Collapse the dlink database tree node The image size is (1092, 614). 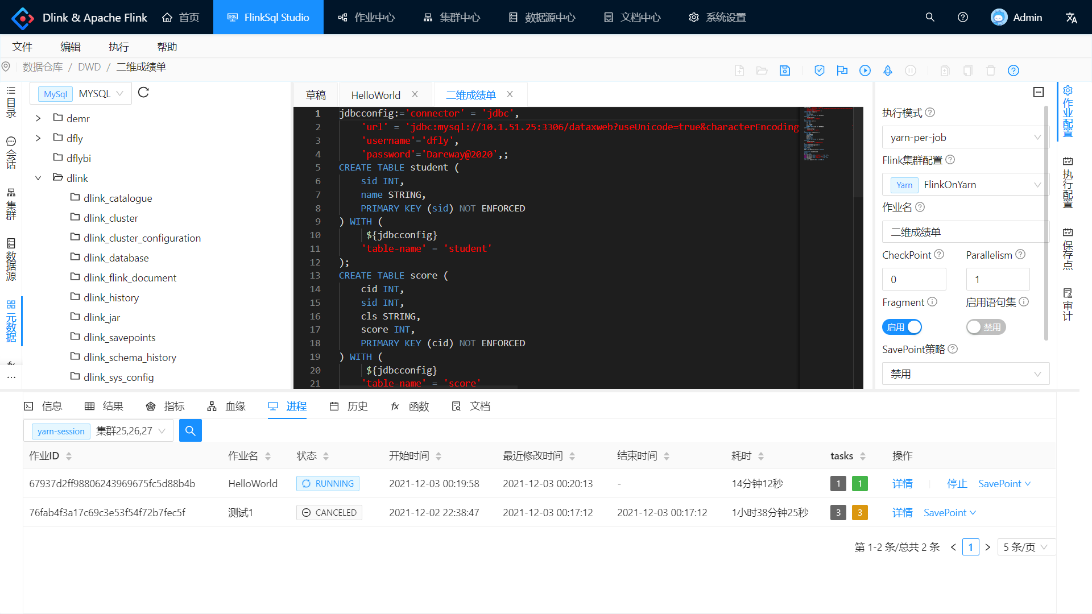[x=38, y=178]
